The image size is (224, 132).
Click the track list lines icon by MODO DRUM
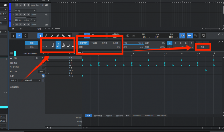12,54
